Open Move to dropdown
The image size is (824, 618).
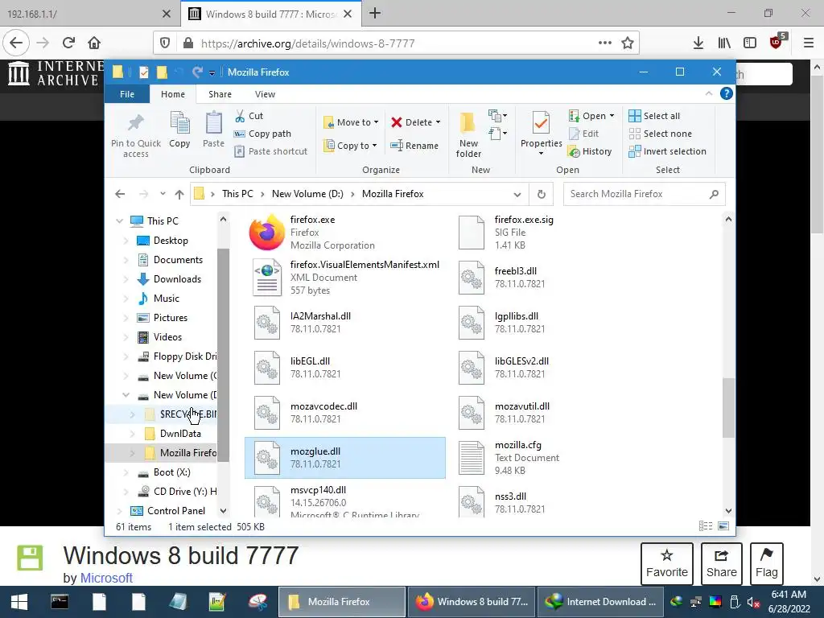point(352,122)
